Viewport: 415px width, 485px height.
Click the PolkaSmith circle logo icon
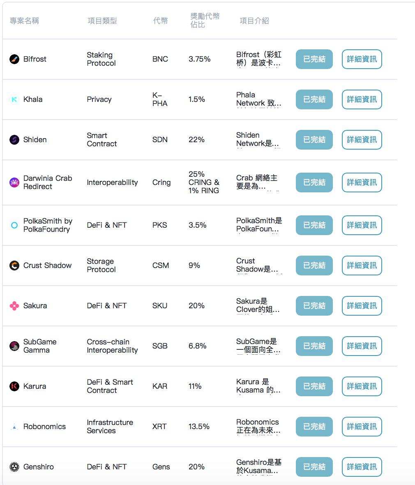14,225
